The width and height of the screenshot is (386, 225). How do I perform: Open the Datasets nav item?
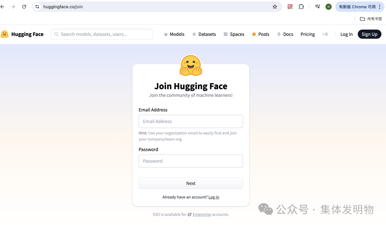point(204,34)
